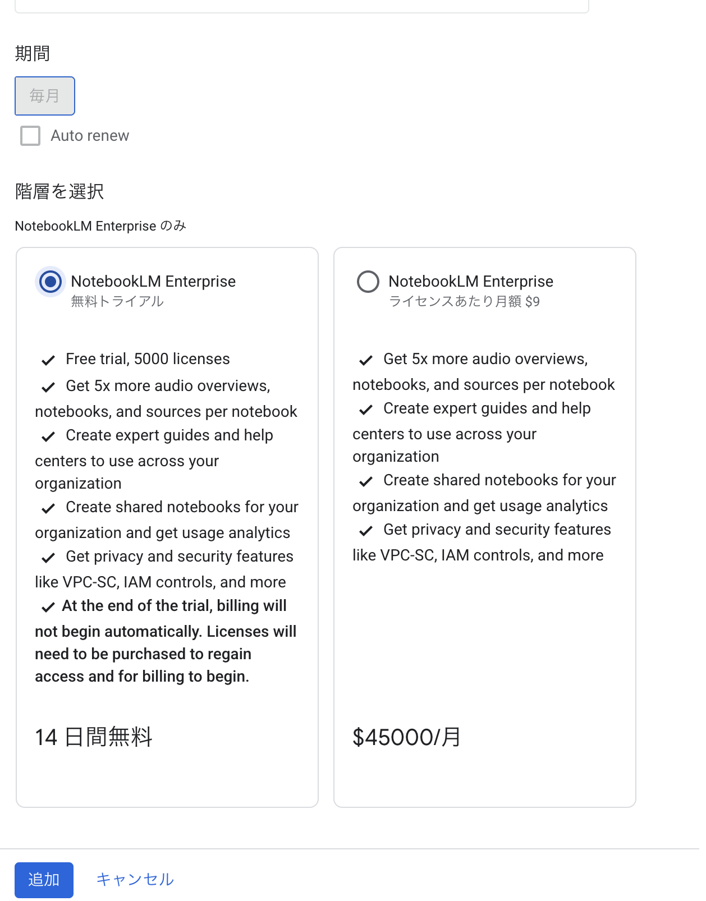
Task: Click the 毎月 billing period selector
Action: (x=44, y=95)
